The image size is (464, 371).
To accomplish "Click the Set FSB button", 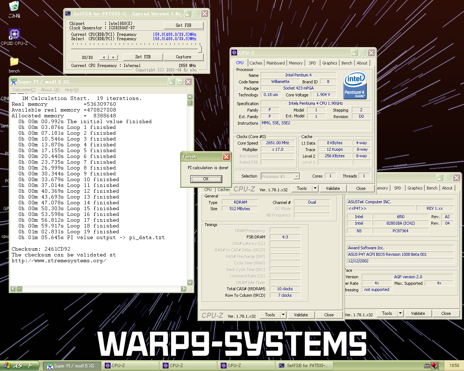I will tap(143, 57).
